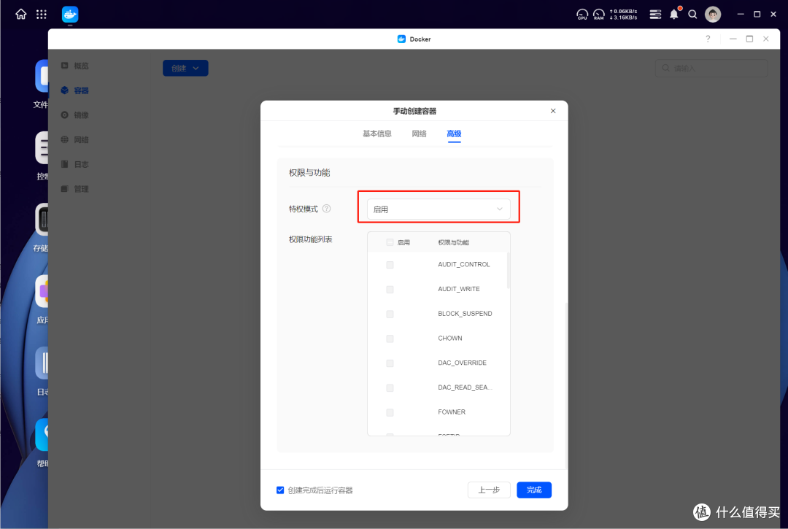
Task: Click the dialog's vertical scrollbar
Action: tap(566, 386)
